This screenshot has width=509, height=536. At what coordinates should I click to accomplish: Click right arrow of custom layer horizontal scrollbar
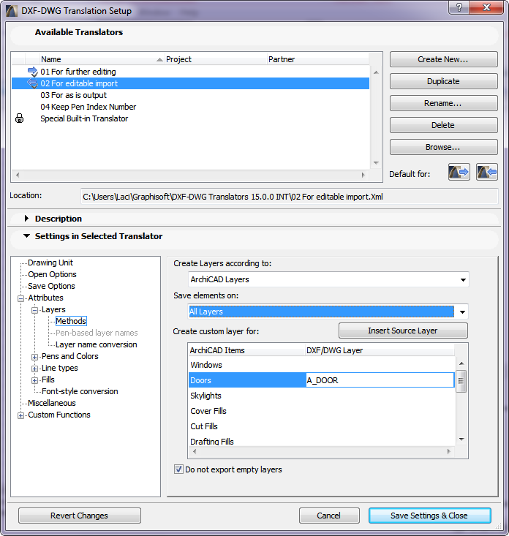coord(448,451)
